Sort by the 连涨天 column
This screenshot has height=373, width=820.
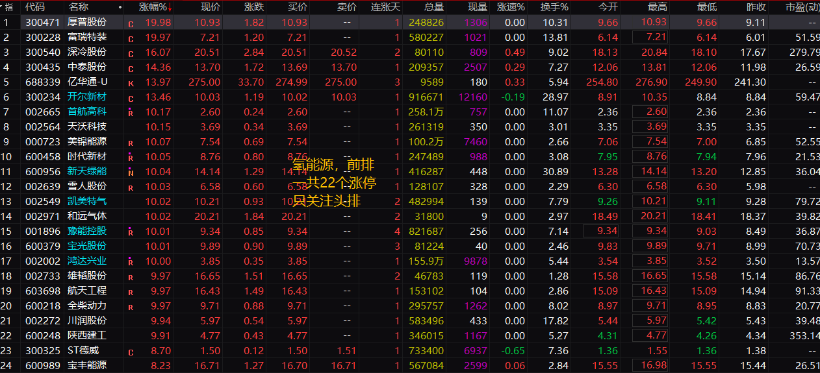(385, 7)
